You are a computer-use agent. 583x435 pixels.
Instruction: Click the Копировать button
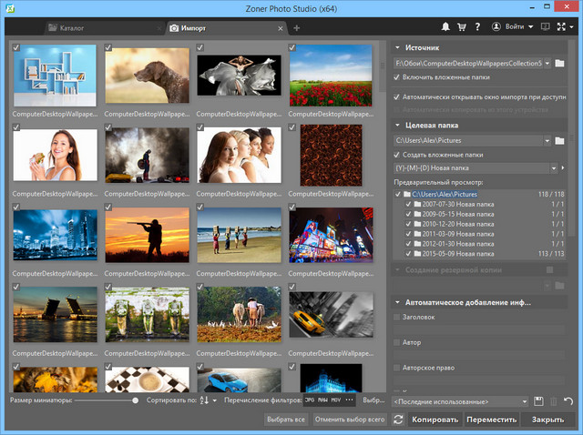coord(435,420)
